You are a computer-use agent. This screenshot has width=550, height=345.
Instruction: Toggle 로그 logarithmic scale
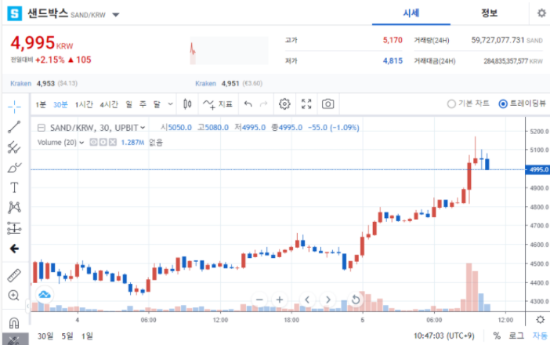click(x=516, y=336)
